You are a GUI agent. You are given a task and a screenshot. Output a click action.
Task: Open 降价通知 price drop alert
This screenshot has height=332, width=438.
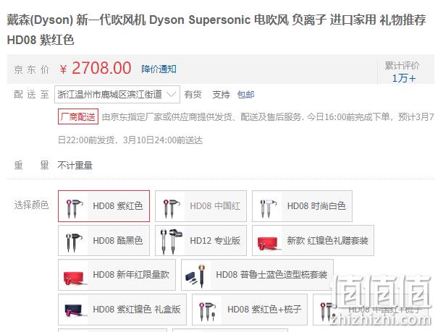tap(159, 69)
